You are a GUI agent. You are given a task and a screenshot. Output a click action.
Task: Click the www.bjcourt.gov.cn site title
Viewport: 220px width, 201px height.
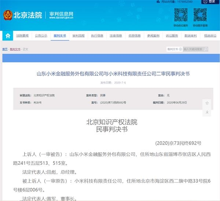pos(61,18)
